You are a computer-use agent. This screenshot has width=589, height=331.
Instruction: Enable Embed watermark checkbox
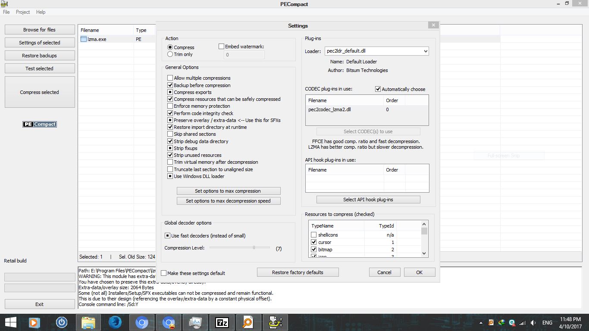(222, 47)
